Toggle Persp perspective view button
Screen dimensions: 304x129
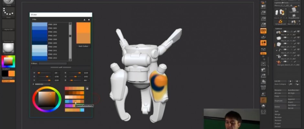tap(263, 31)
